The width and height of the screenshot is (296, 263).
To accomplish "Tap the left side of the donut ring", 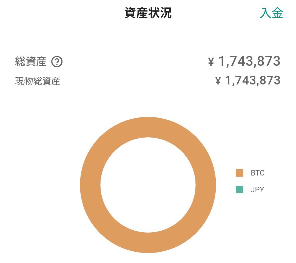I will [x=90, y=185].
